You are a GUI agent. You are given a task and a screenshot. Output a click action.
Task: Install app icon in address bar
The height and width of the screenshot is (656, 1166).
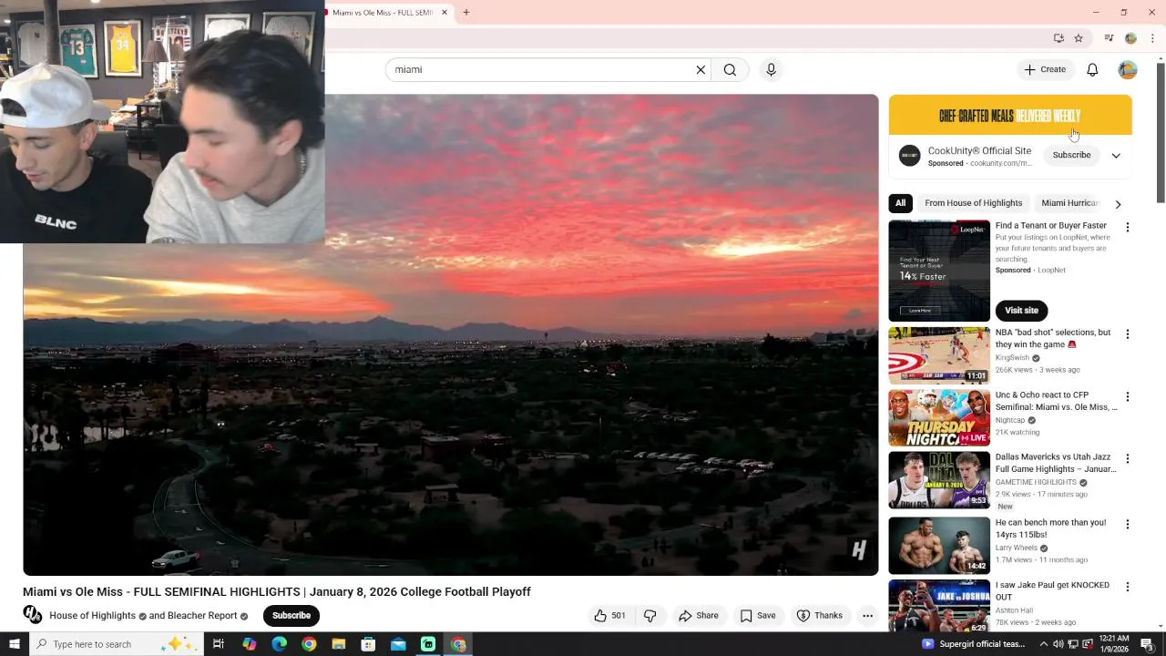click(x=1059, y=38)
